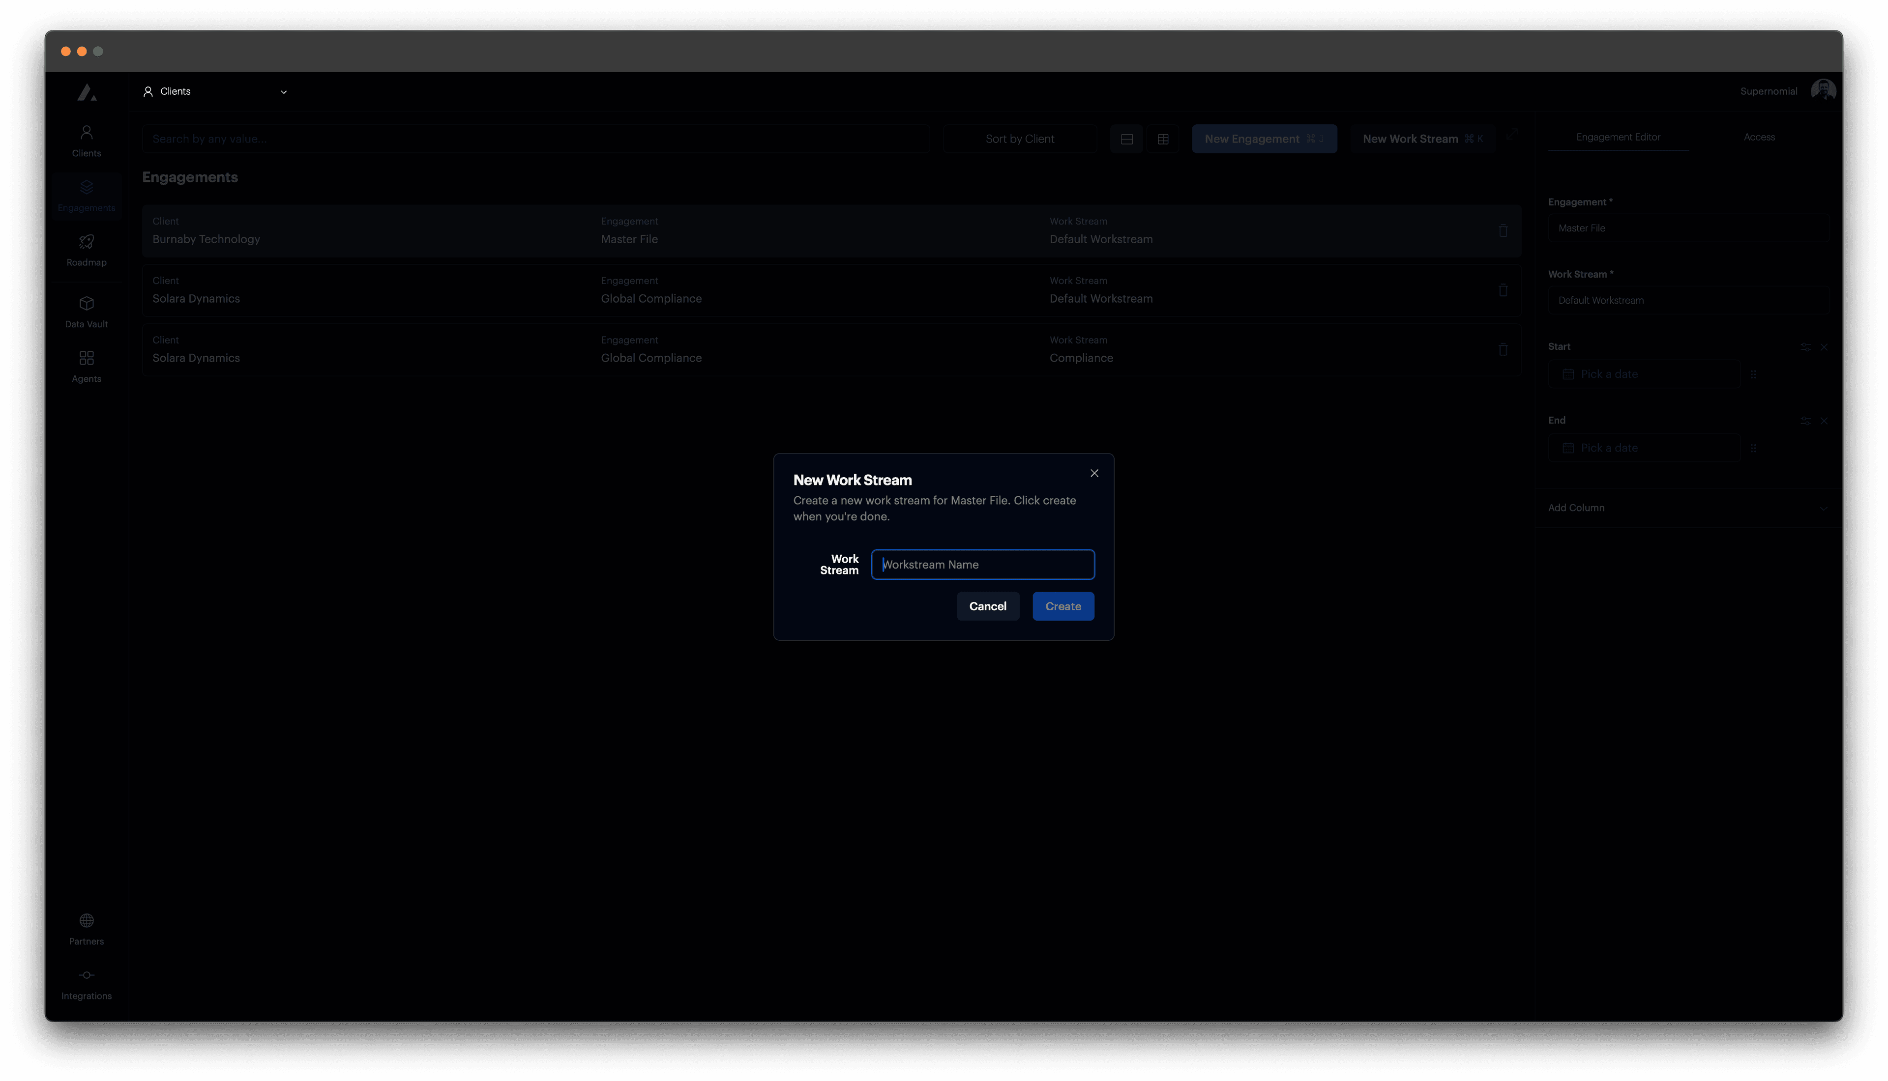1888x1081 pixels.
Task: Switch to the Access tab
Action: (1759, 137)
